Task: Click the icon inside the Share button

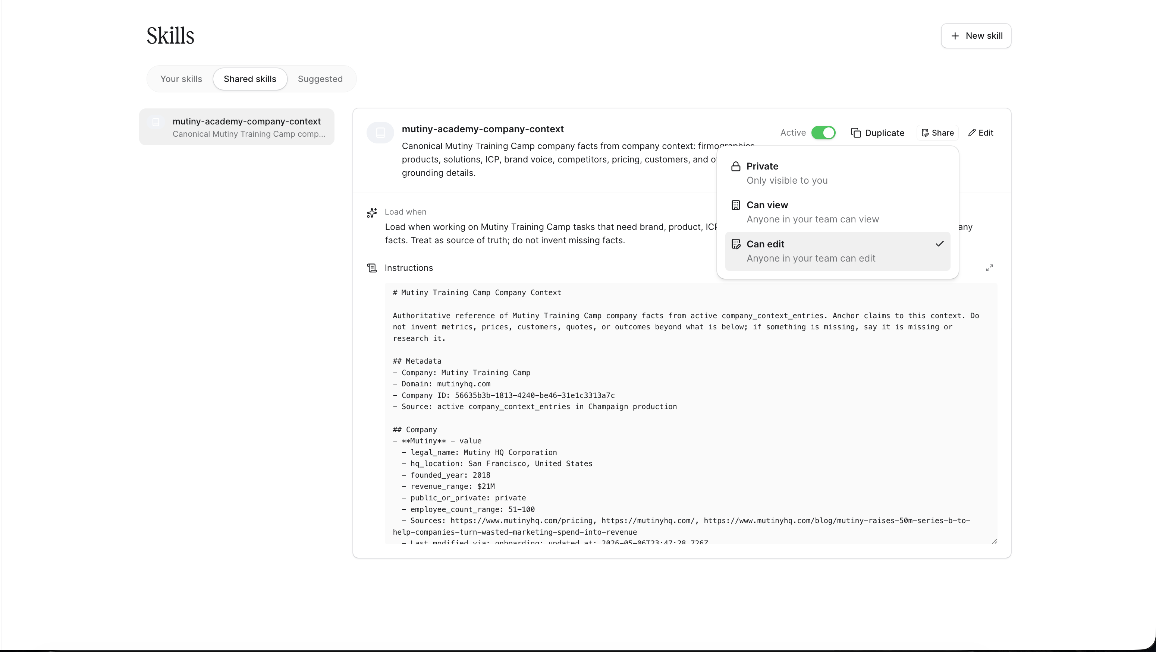Action: pos(925,133)
